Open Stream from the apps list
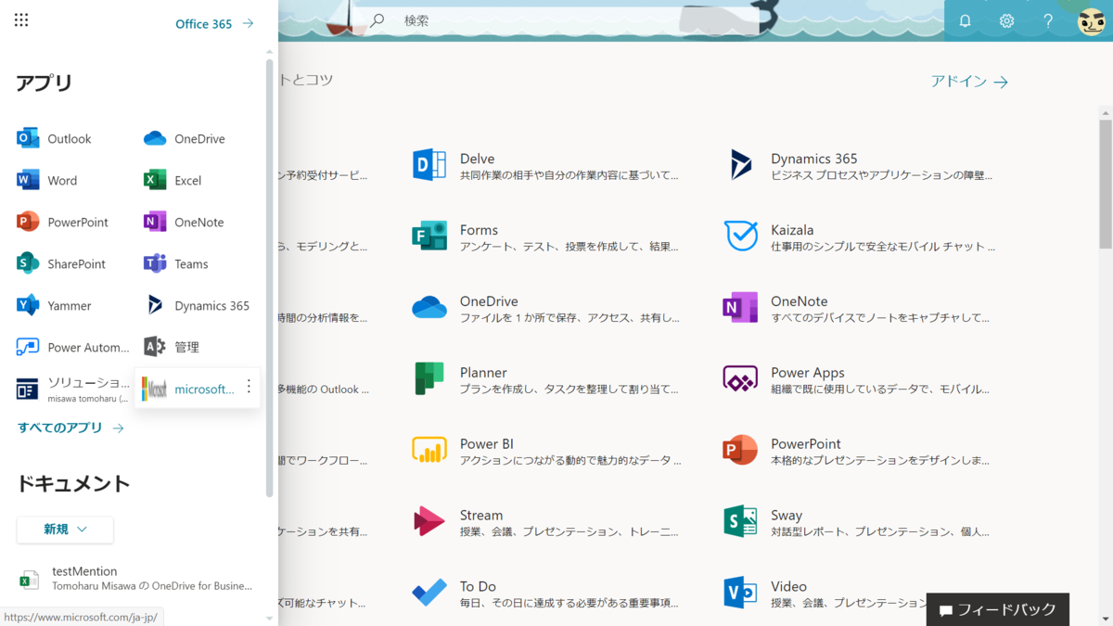 [545, 523]
